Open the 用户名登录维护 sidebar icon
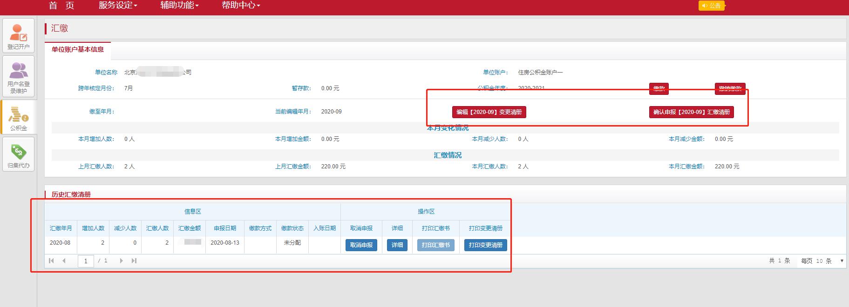This screenshot has height=307, width=849. [19, 76]
